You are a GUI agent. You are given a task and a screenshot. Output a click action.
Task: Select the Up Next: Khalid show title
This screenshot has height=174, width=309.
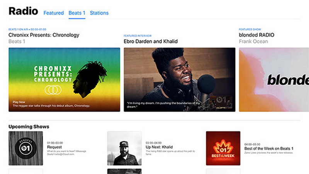pyautogui.click(x=159, y=147)
